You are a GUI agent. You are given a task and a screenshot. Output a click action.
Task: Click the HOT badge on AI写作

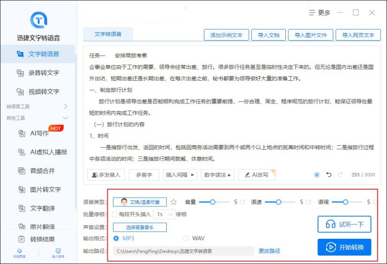click(x=56, y=128)
